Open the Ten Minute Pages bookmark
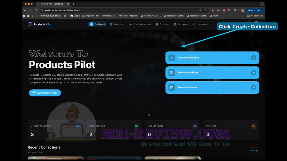This screenshot has height=161, width=287. (106, 16)
